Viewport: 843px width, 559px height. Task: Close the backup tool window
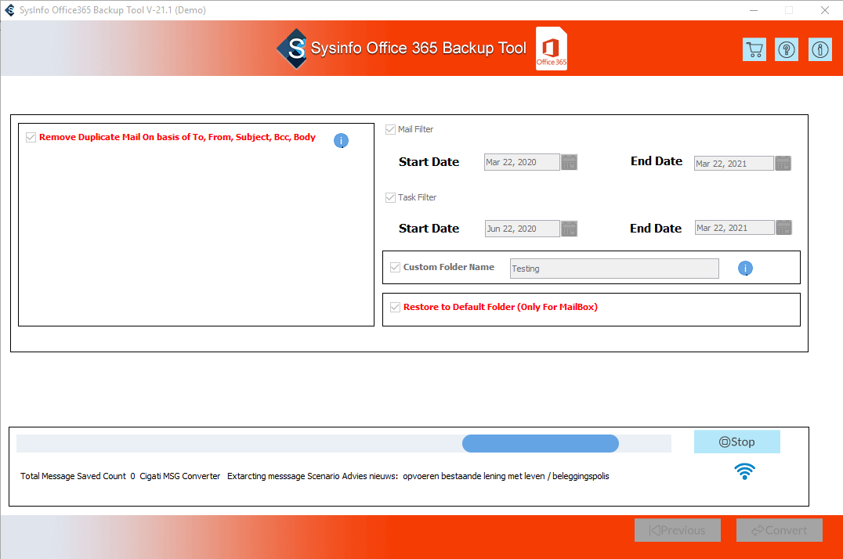[x=825, y=10]
